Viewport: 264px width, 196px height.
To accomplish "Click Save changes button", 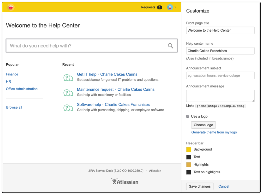I will pos(200,186).
